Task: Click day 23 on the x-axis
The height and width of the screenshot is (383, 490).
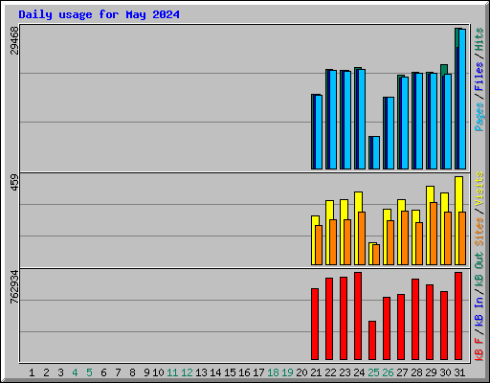Action: click(345, 372)
